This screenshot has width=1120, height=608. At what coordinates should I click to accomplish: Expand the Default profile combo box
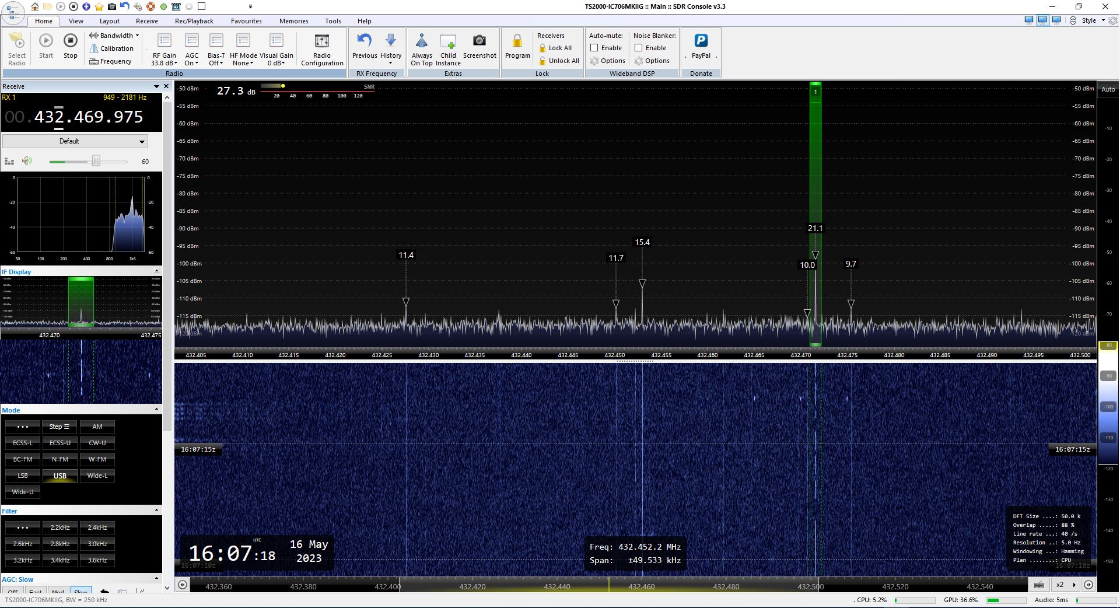point(141,141)
